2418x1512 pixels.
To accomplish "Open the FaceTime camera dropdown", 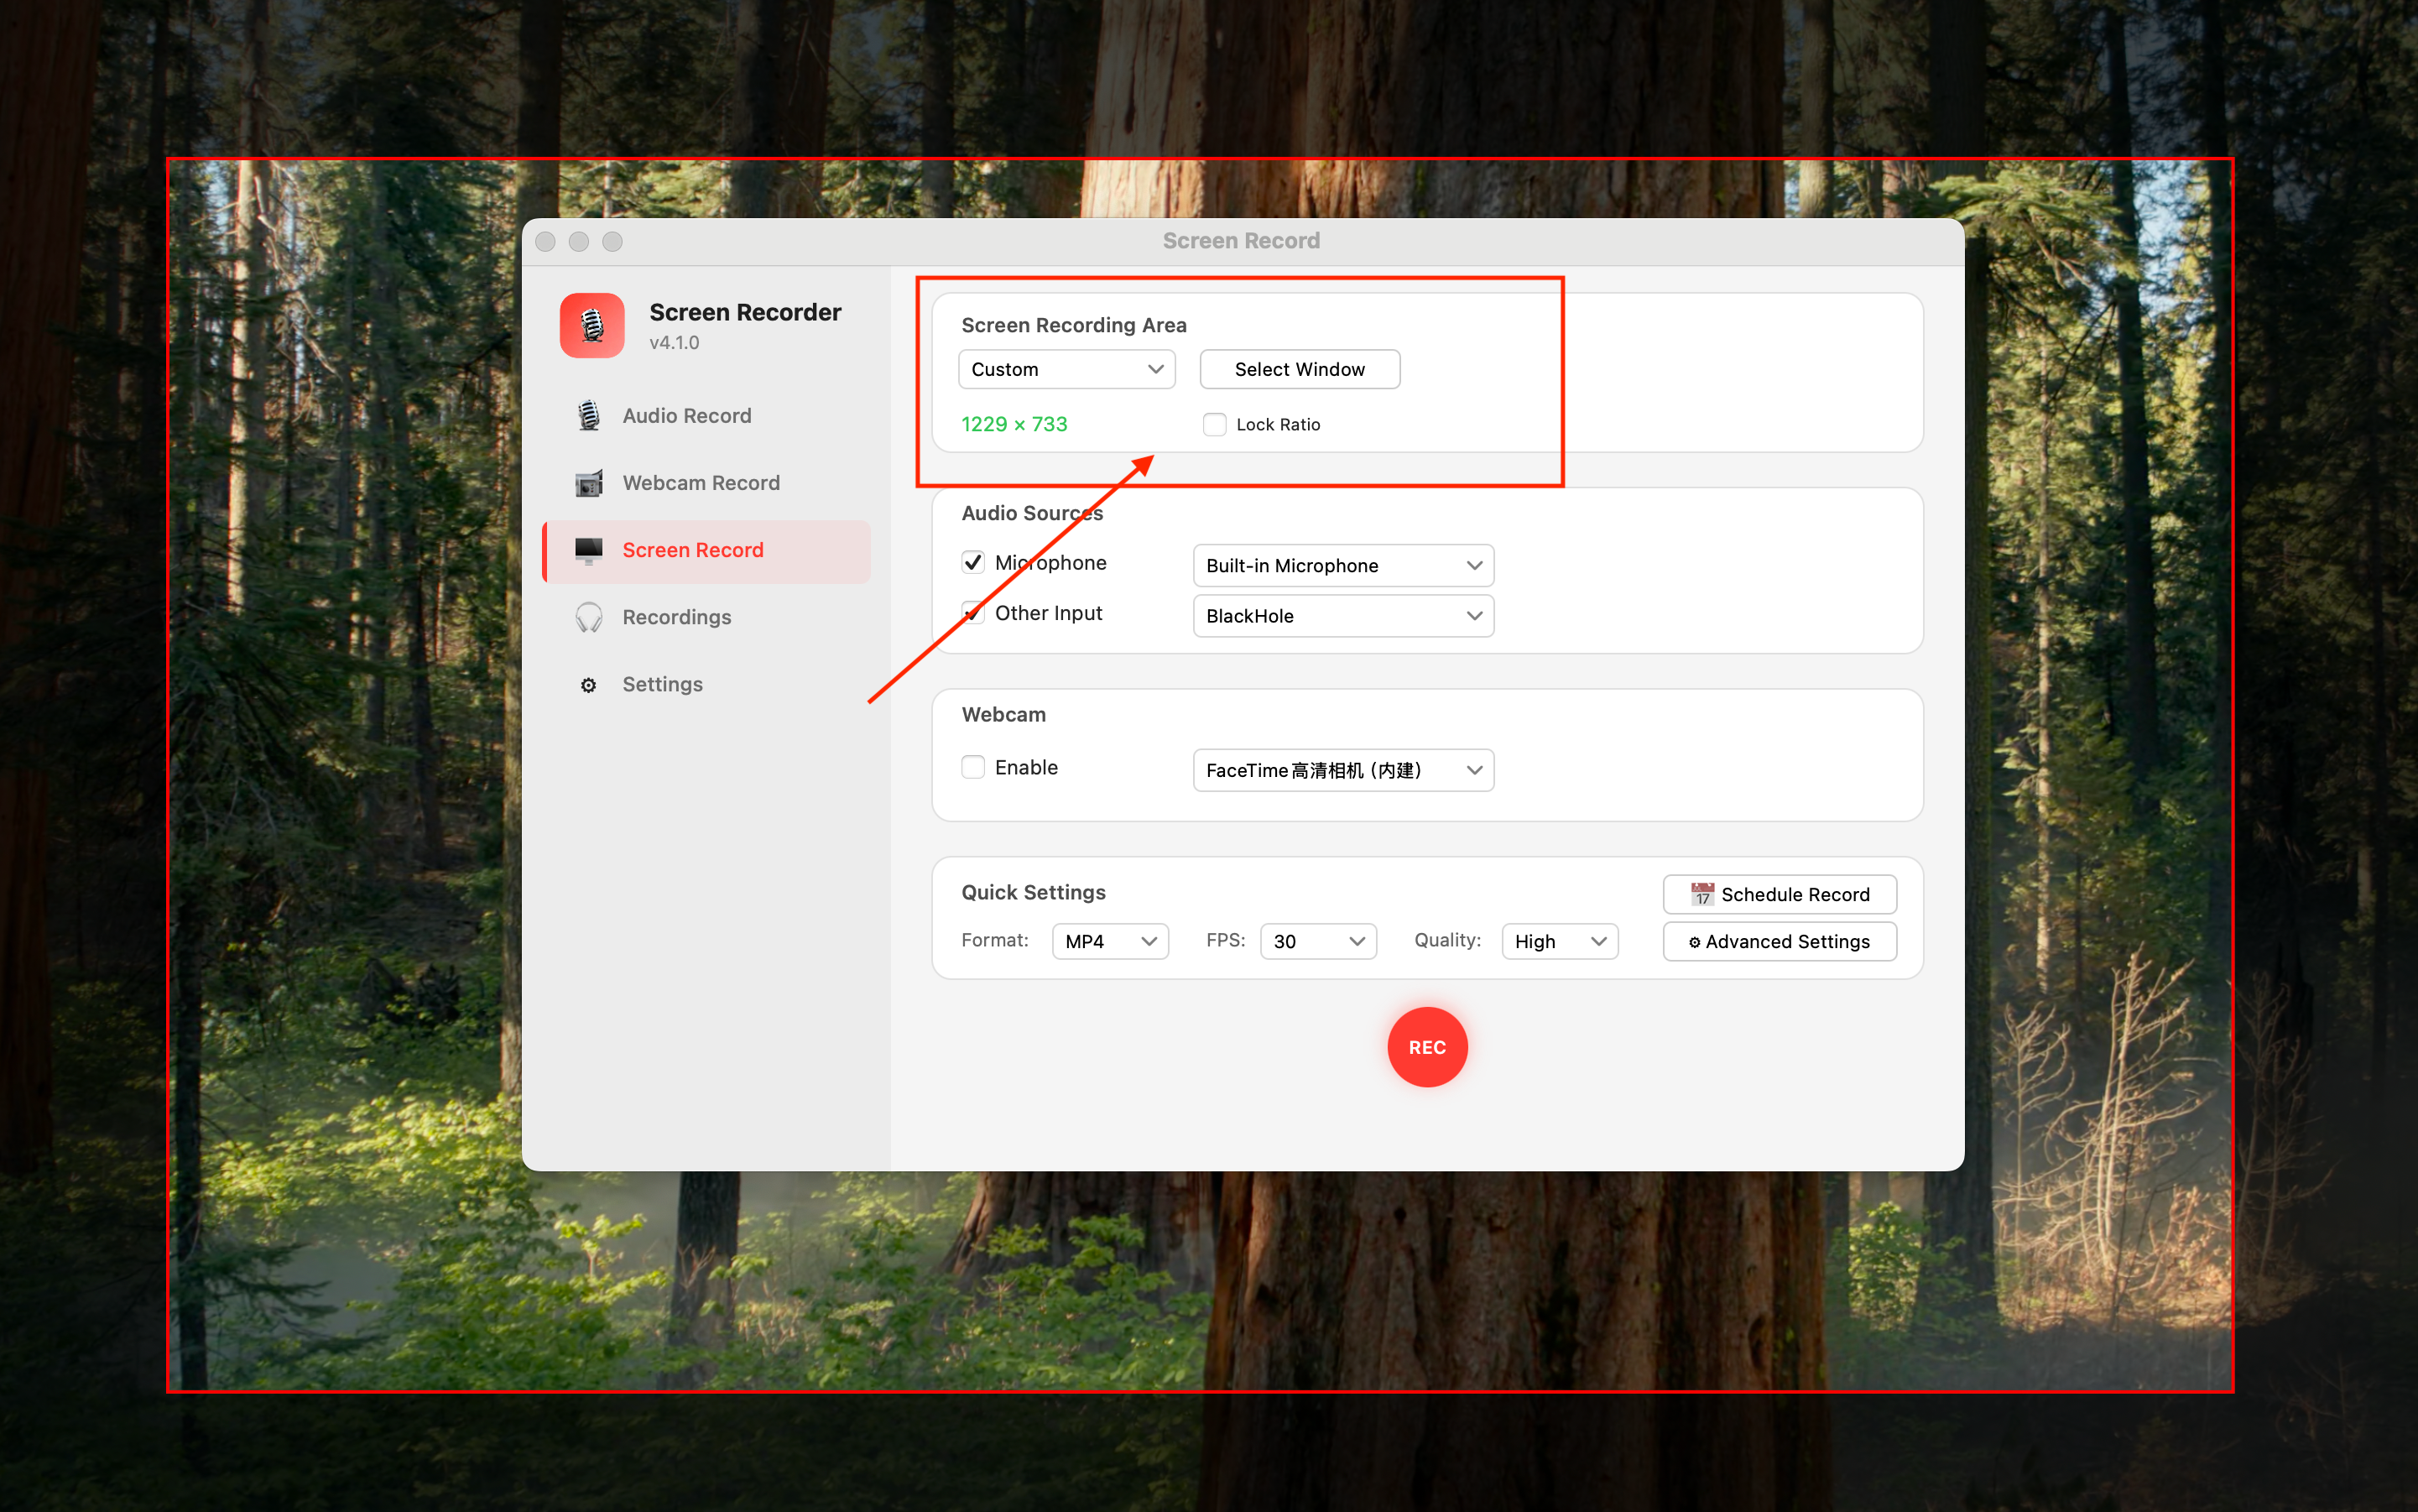I will [x=1343, y=770].
